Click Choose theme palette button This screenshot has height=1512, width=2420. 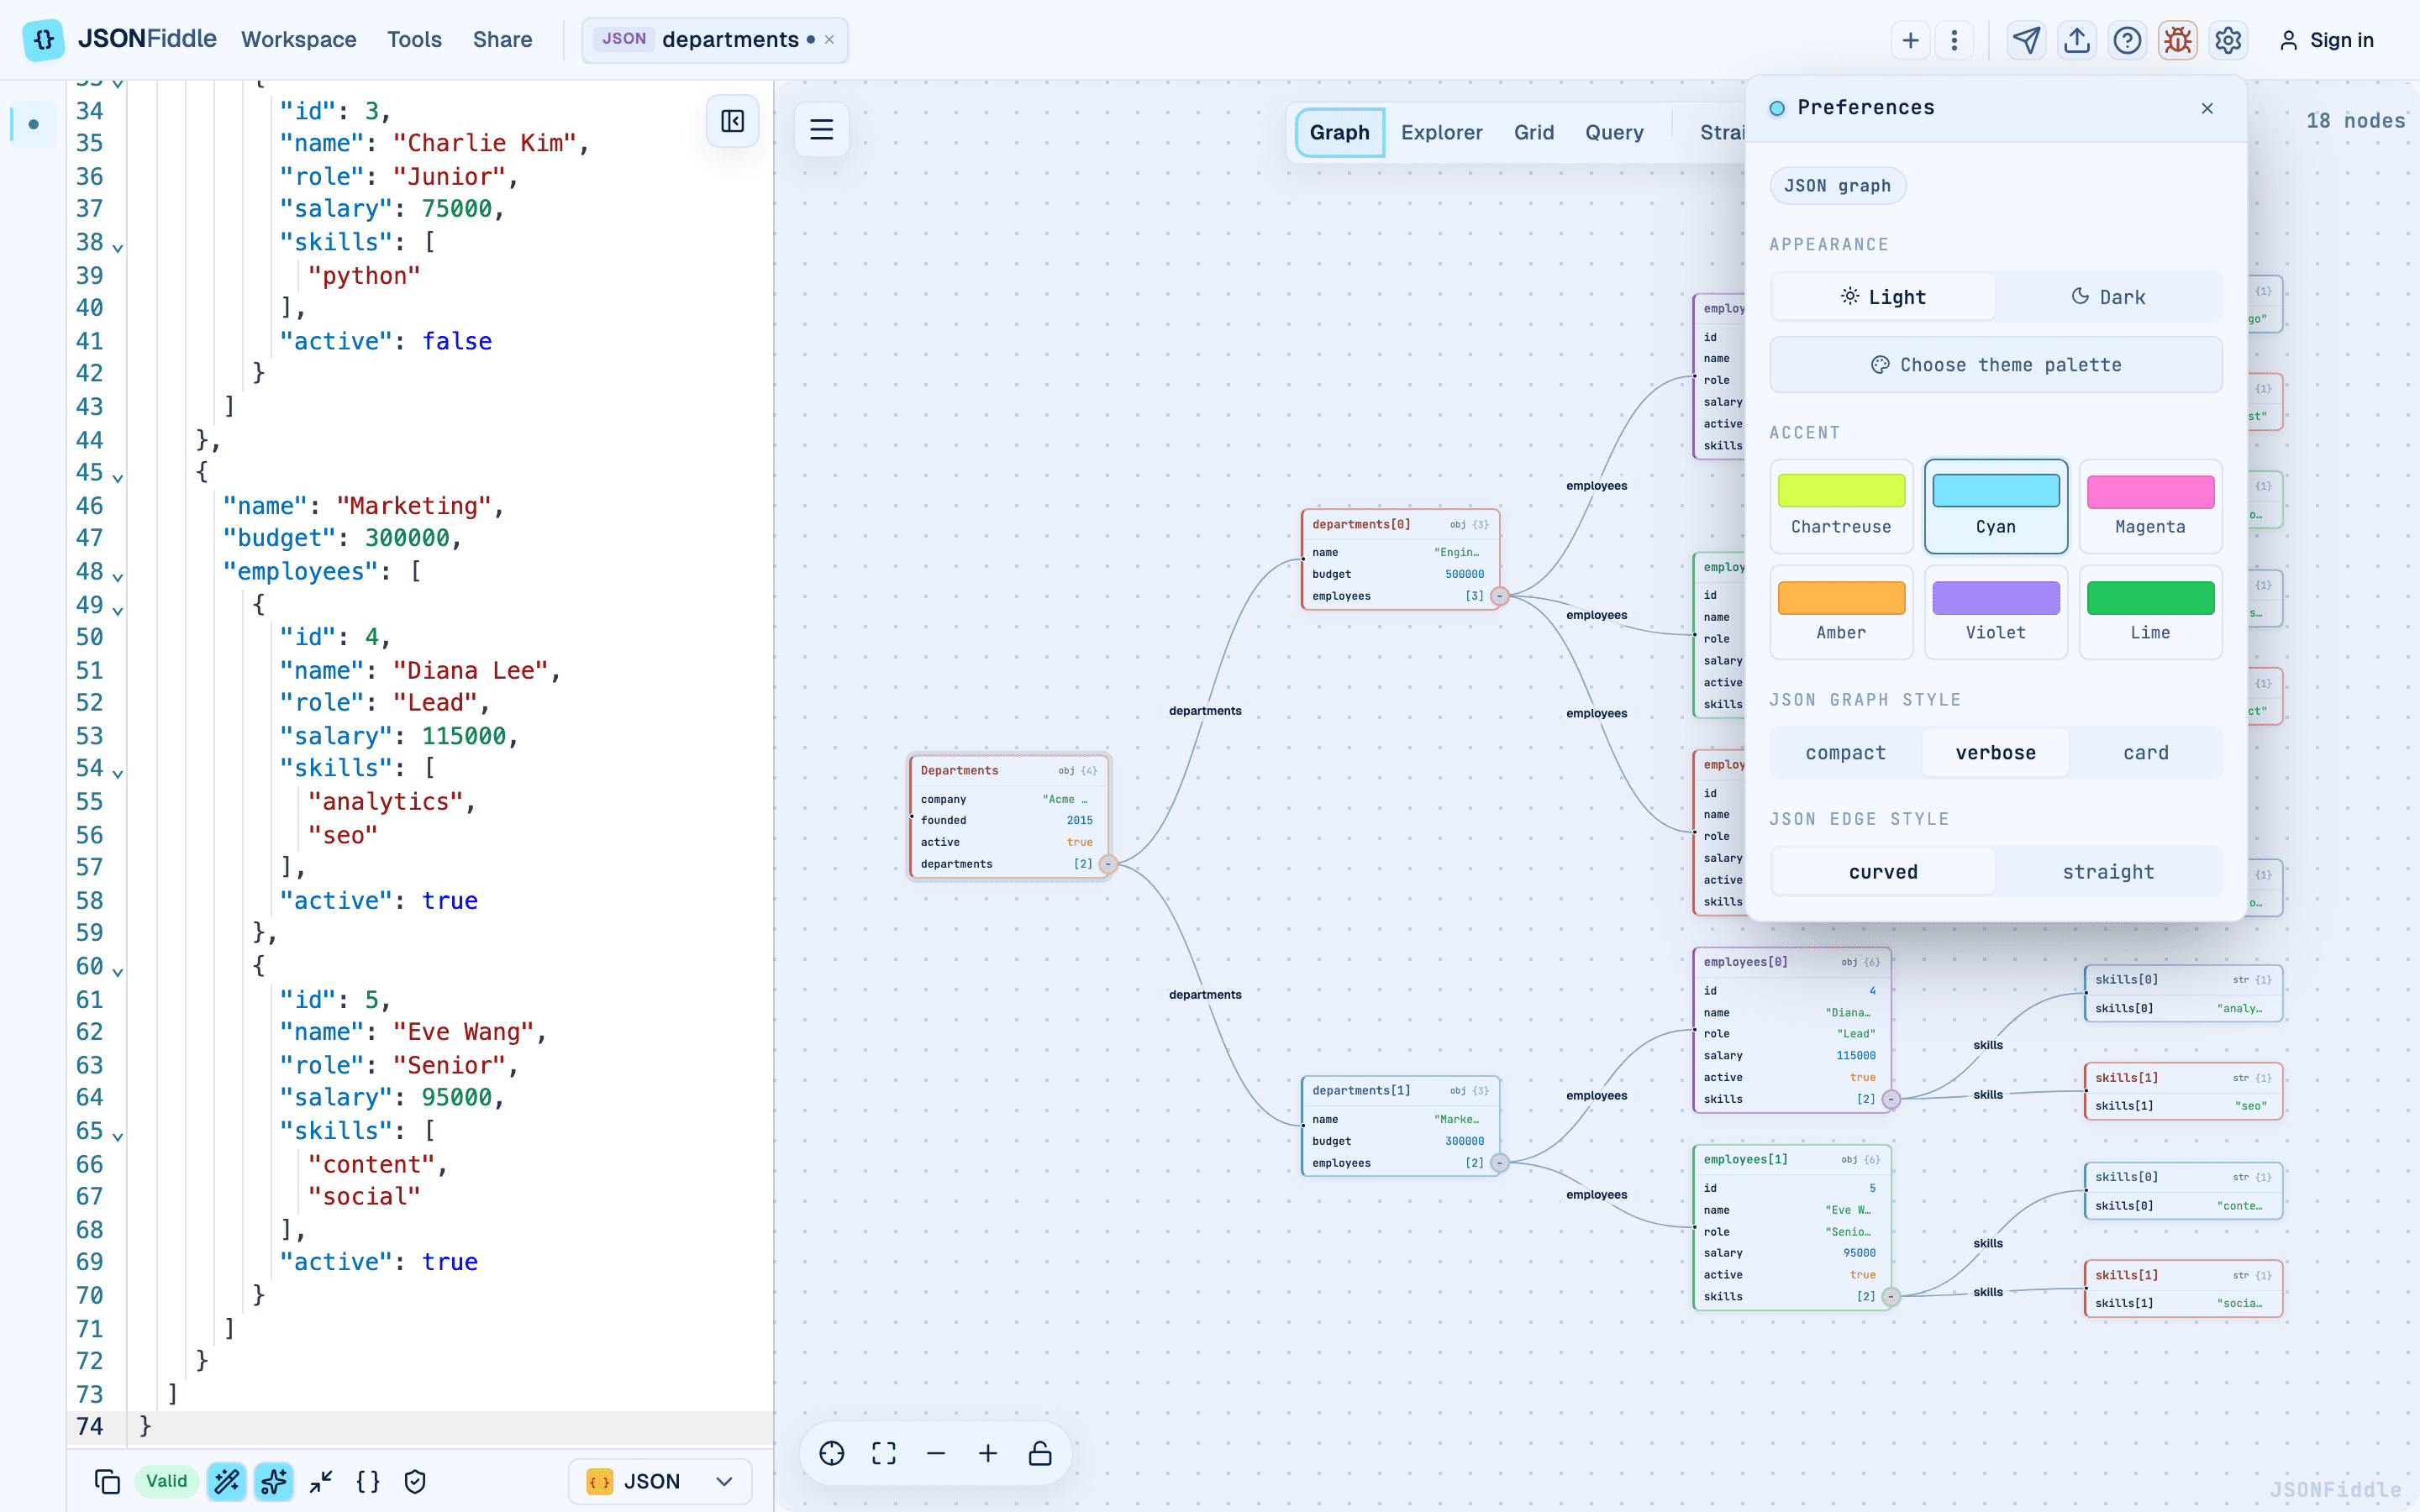[1996, 365]
